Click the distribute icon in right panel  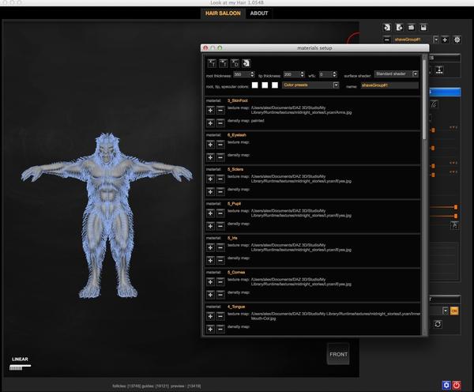point(439,70)
